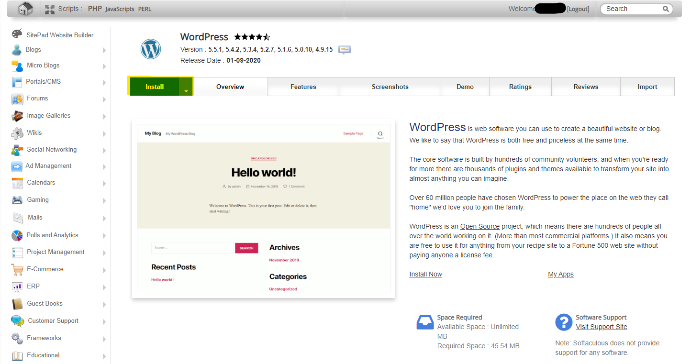Expand the Micro Blogs category arrow
Viewport: 691px width, 364px height.
(x=104, y=66)
